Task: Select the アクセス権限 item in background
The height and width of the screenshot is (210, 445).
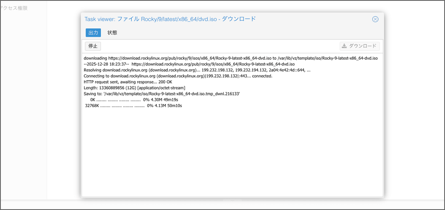Action: 14,8
